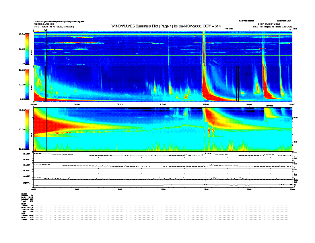Click the vertical RAD1 axis label

32,87
